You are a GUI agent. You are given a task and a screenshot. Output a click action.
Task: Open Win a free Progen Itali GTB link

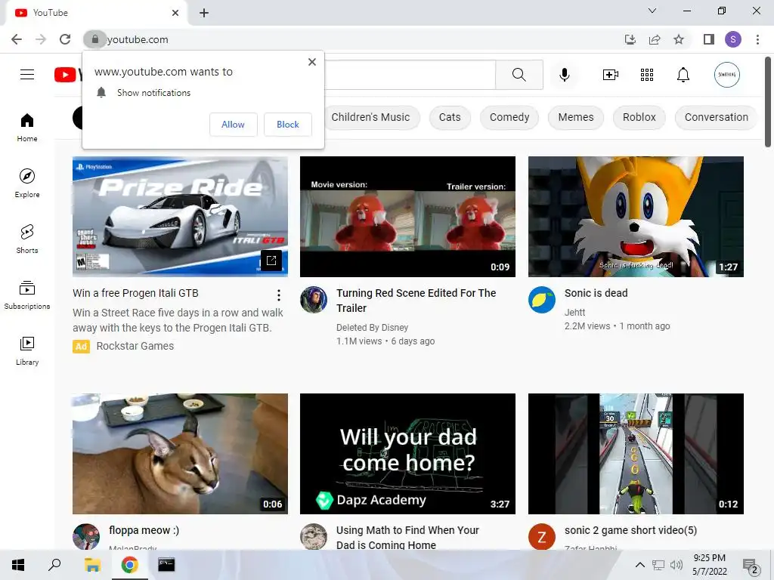coord(135,293)
